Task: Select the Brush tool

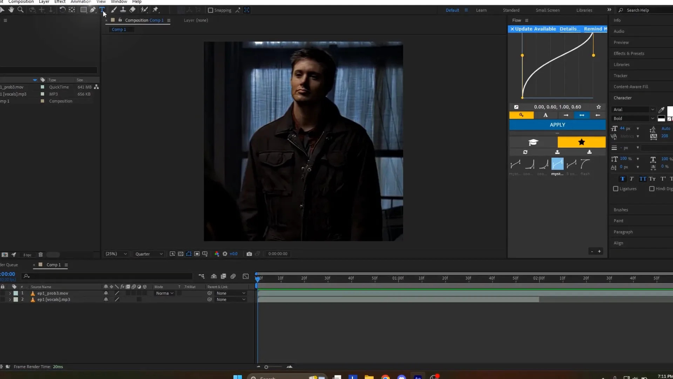Action: (x=114, y=10)
